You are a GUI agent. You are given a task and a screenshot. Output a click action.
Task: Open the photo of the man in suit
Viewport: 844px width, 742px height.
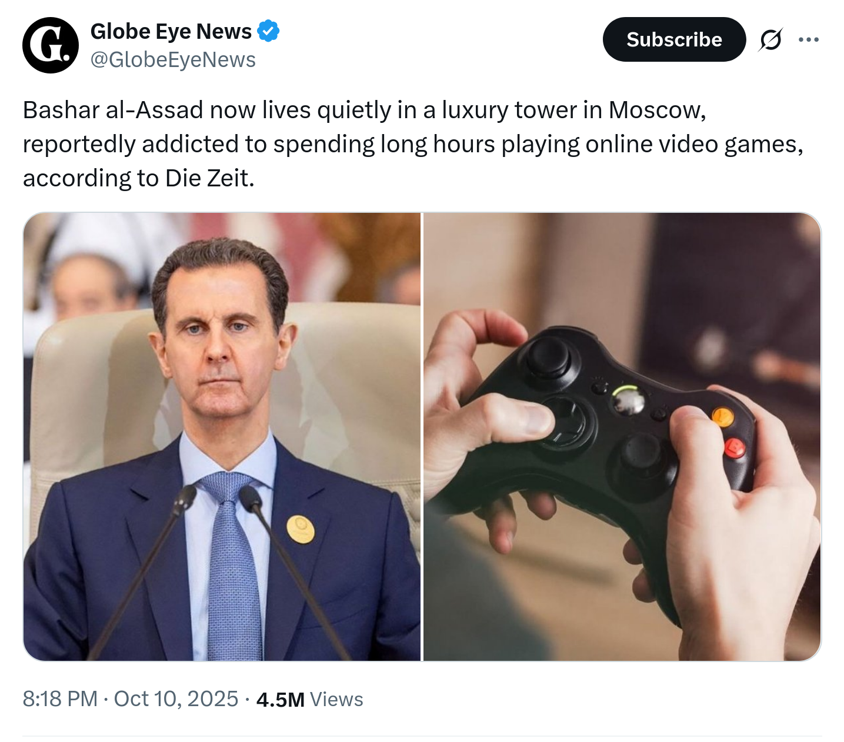[222, 437]
